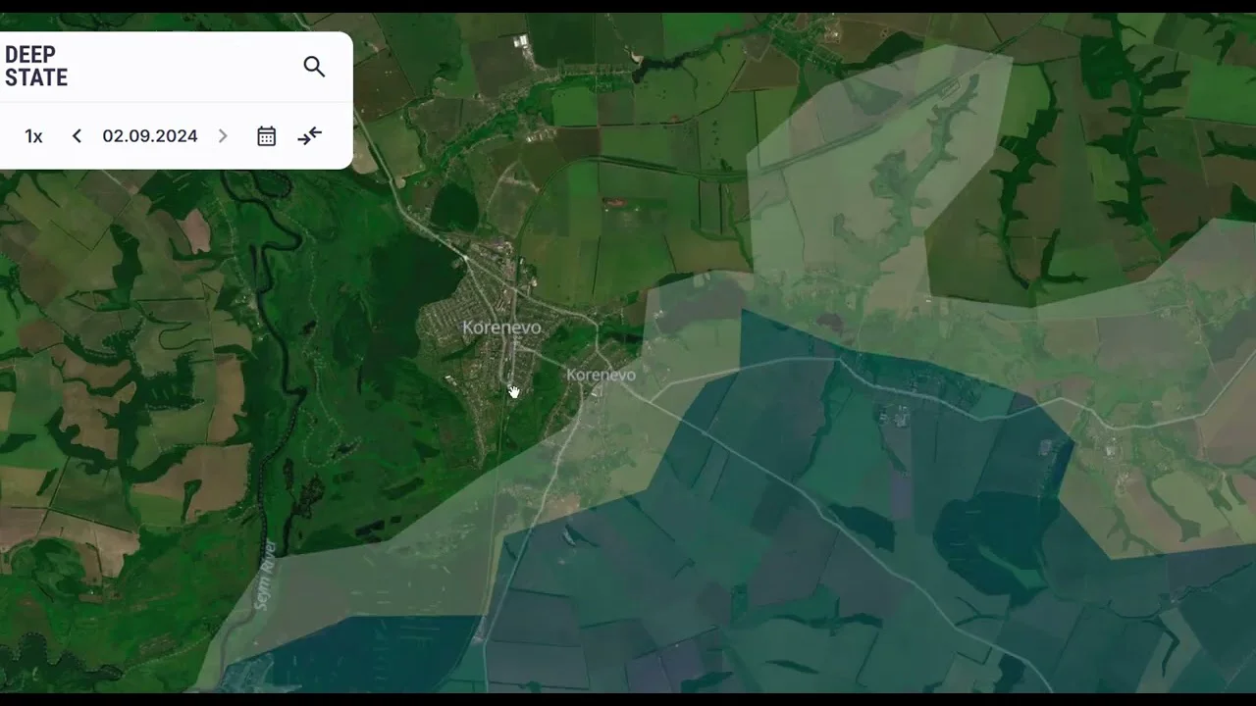The height and width of the screenshot is (706, 1256).
Task: Go to the previous date arrow
Action: coord(77,136)
